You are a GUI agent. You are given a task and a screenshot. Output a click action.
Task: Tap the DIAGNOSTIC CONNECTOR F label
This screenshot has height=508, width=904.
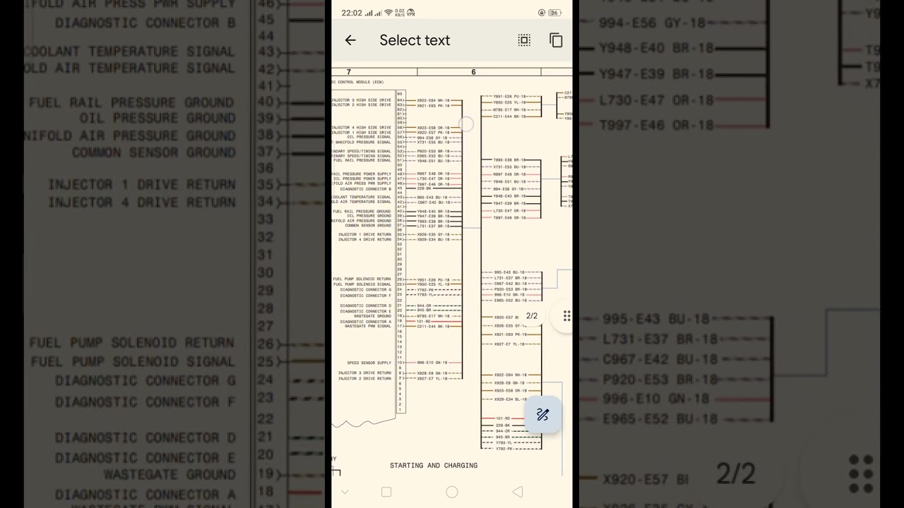[x=366, y=296]
